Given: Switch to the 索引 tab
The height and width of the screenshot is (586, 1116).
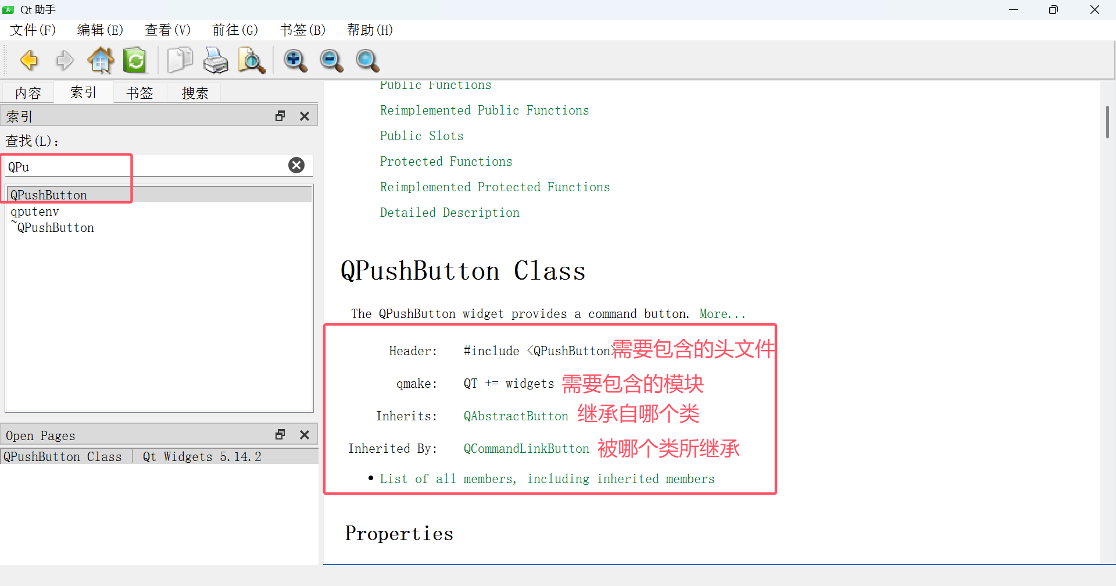Looking at the screenshot, I should click(84, 92).
